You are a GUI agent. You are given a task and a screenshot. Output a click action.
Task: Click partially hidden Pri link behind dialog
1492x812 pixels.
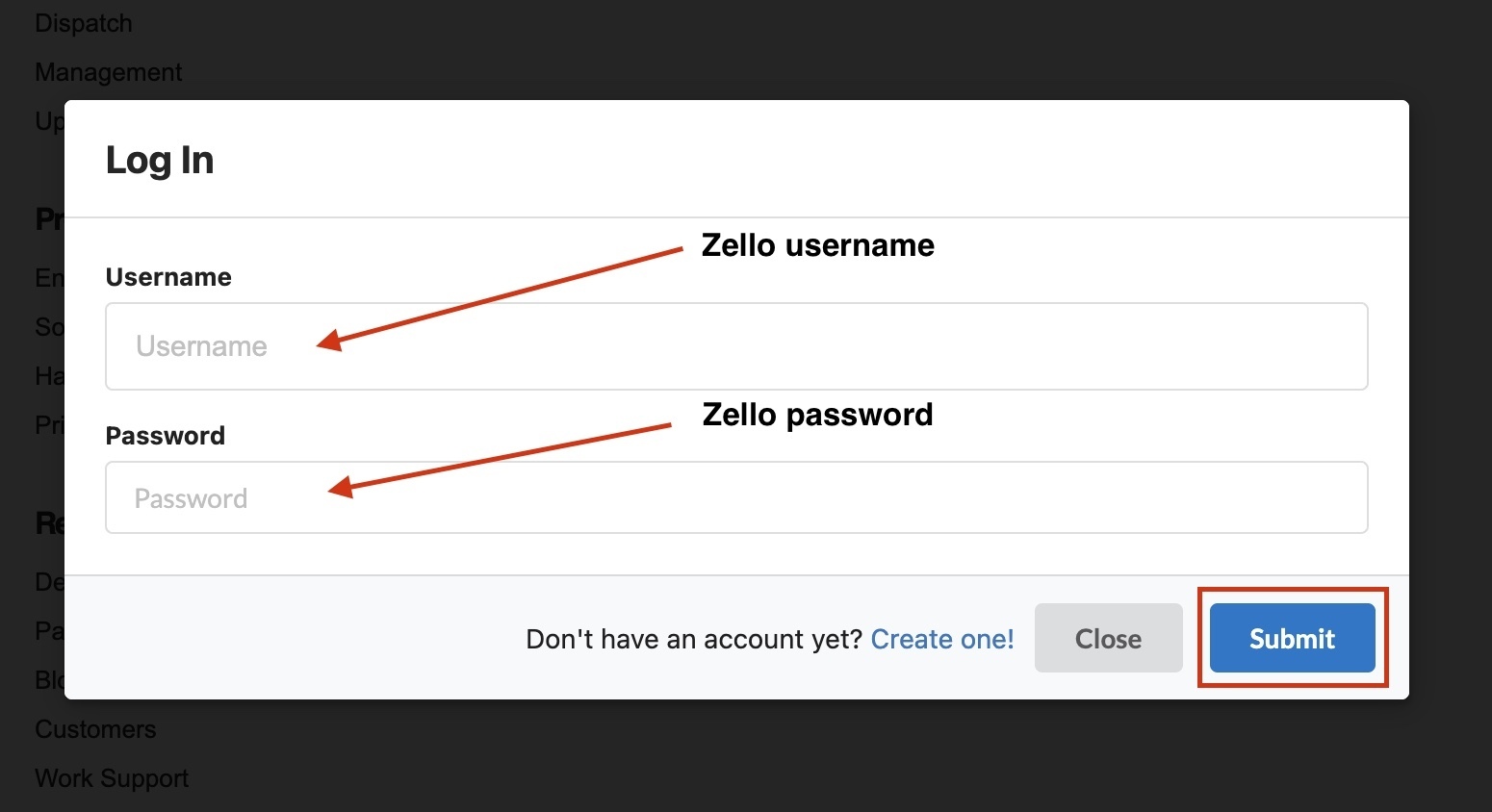(49, 424)
